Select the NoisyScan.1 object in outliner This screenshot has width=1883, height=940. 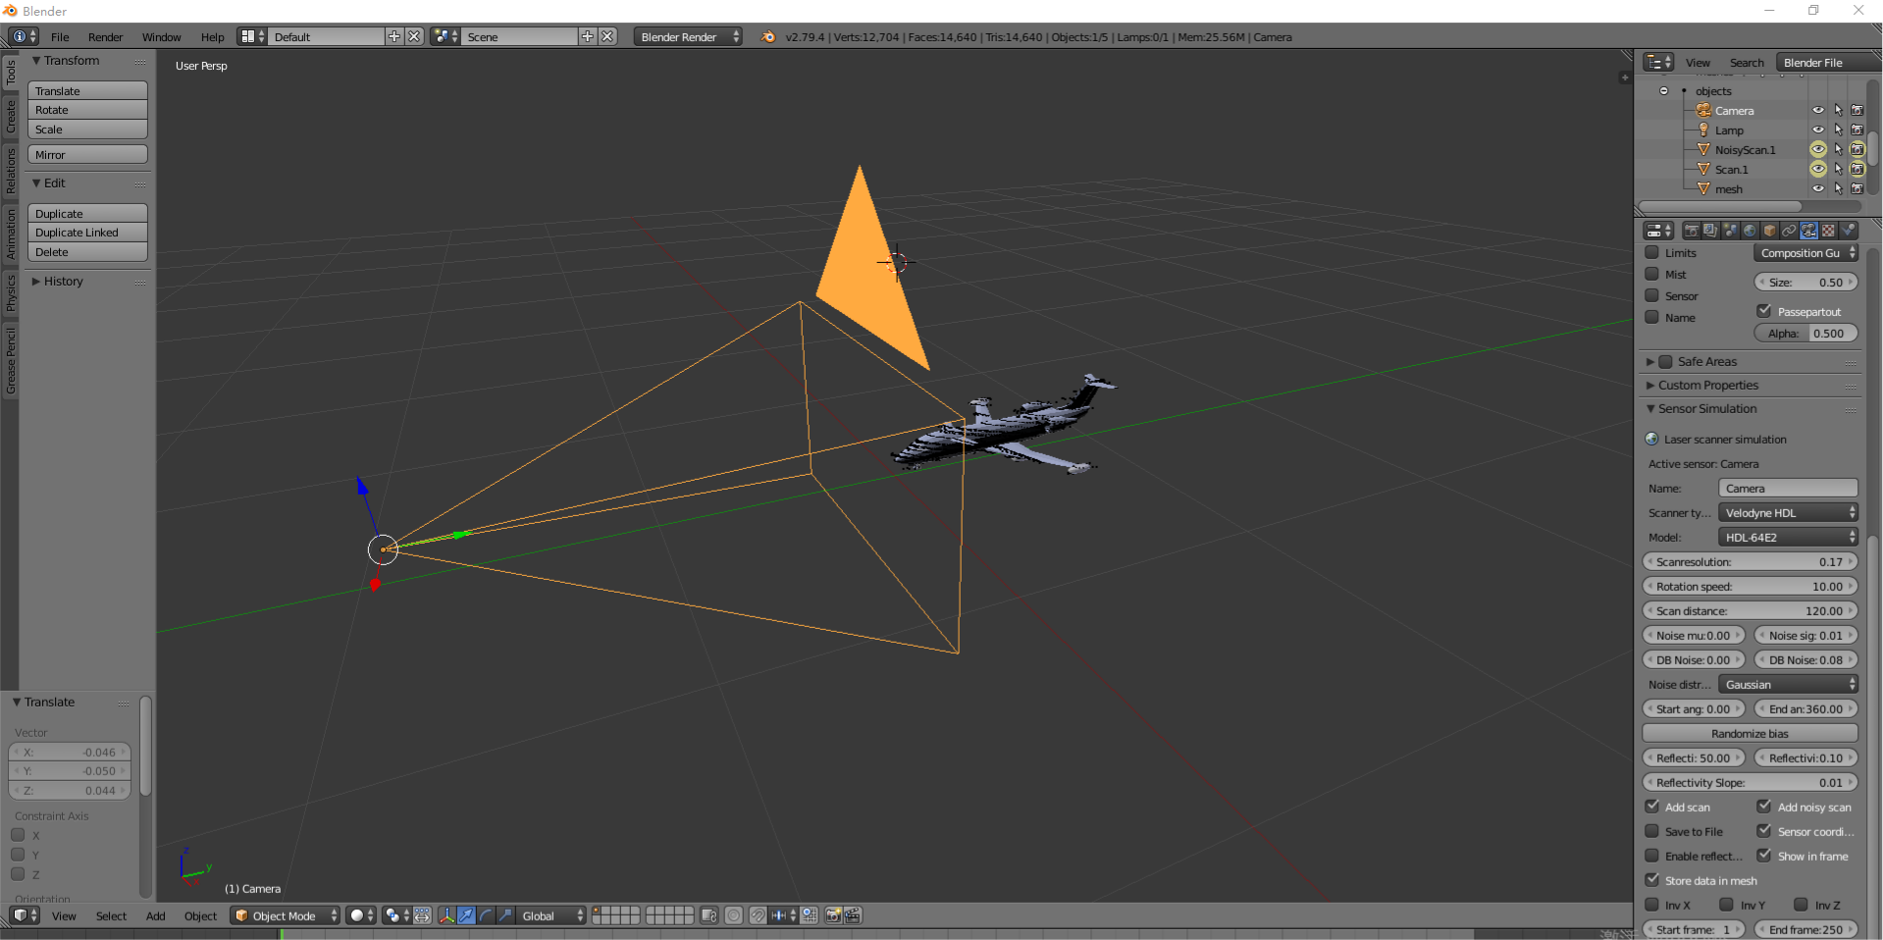[1745, 150]
